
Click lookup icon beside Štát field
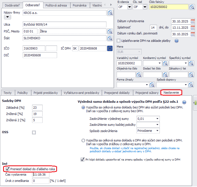[110, 38]
